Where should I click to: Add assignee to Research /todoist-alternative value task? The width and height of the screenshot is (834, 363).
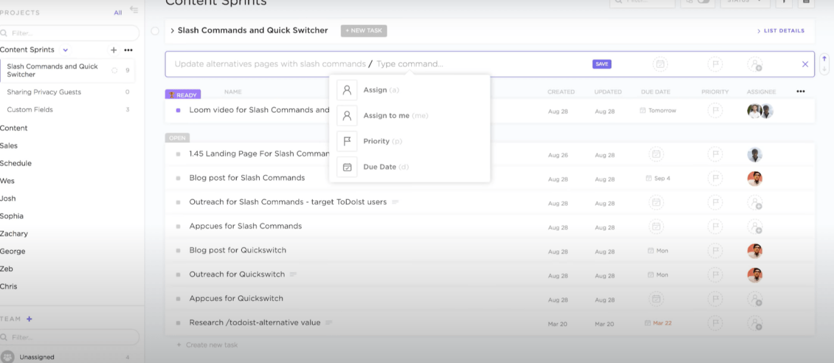click(x=755, y=324)
